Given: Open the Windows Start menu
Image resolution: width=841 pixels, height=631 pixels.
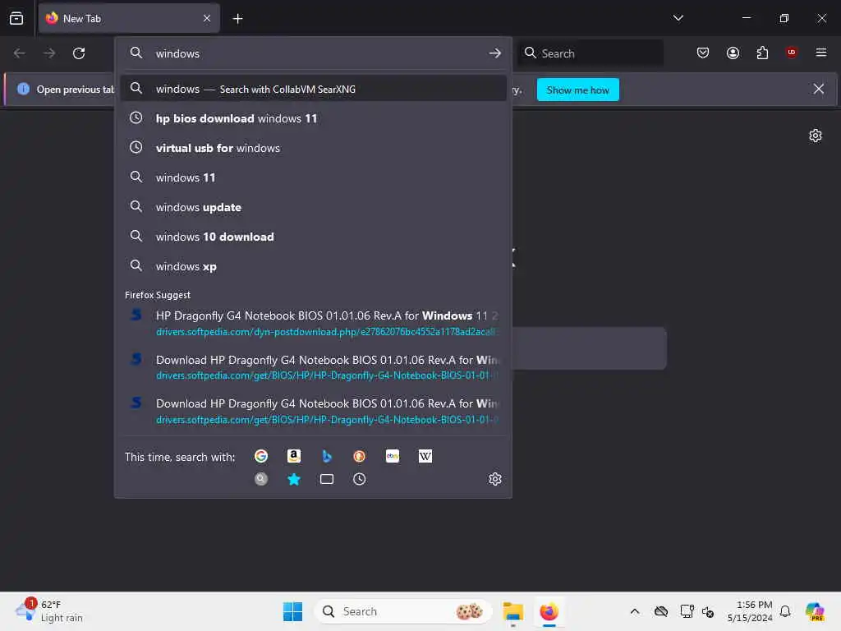Looking at the screenshot, I should [x=293, y=611].
